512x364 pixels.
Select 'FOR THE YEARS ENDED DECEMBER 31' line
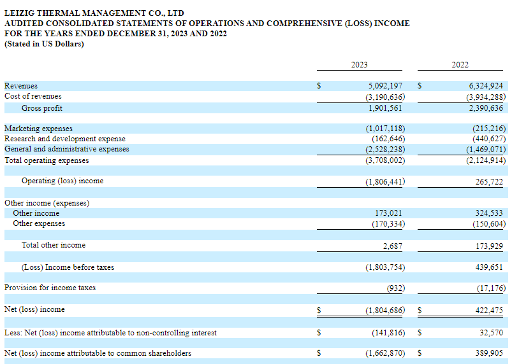[x=115, y=34]
